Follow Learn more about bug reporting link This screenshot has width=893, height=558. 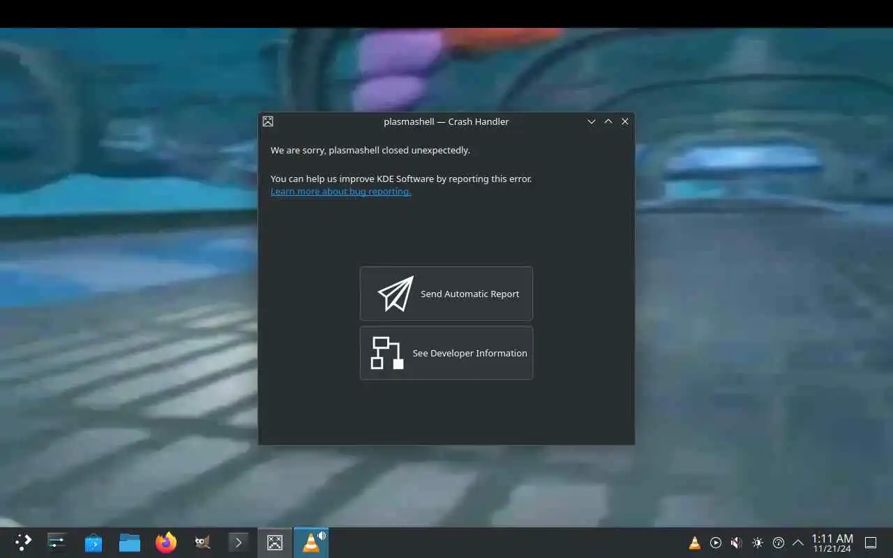tap(340, 191)
